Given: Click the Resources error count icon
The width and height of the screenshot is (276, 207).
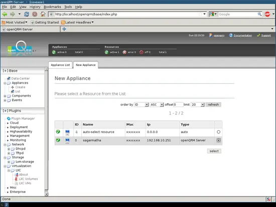Looking at the screenshot, I should [124, 52].
